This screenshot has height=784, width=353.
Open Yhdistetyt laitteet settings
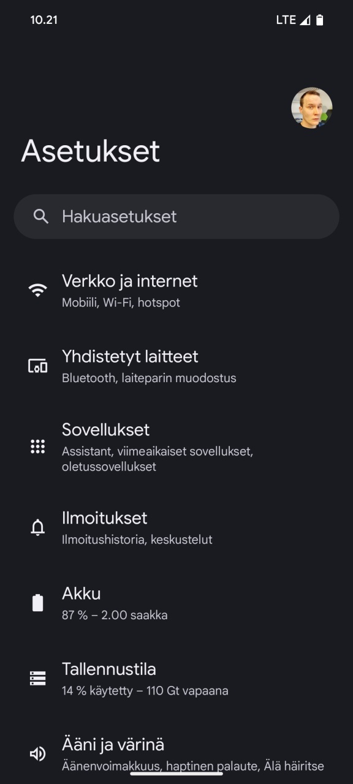tap(176, 366)
